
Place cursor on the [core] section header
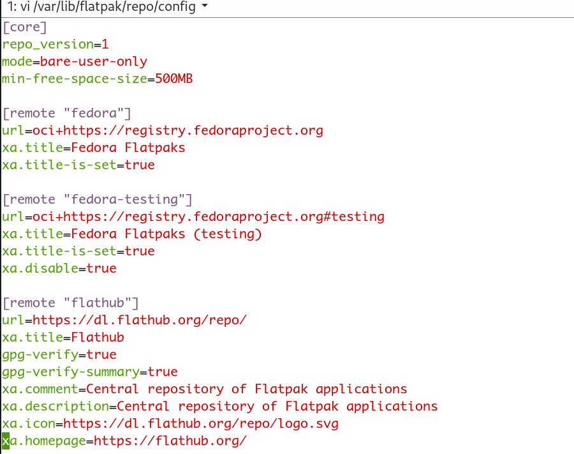tap(24, 27)
